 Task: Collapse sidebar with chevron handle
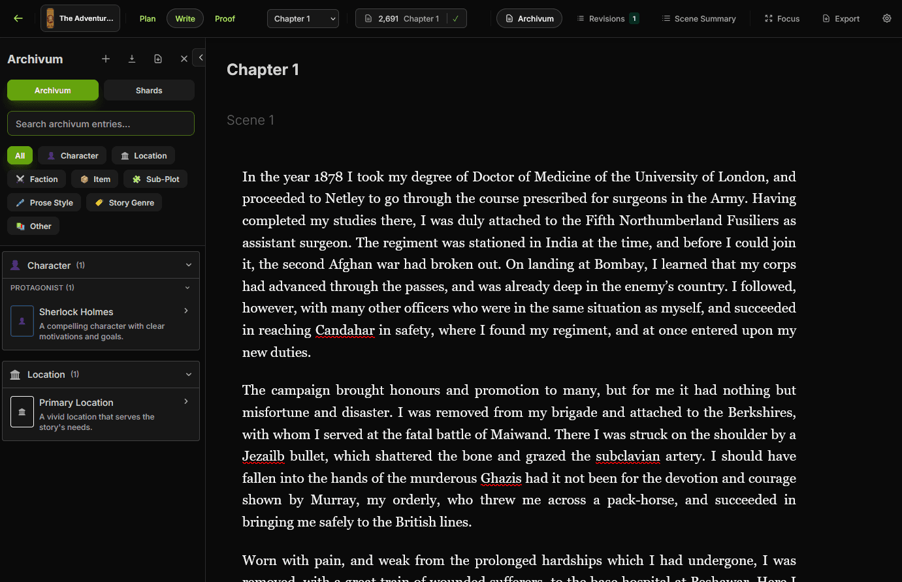click(201, 57)
